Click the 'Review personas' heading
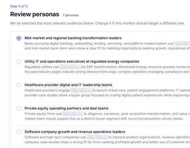The height and width of the screenshot is (148, 190). (35, 14)
